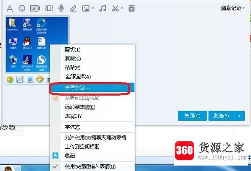Toggle 使用快捷键输入表情(U) checked option
The width and height of the screenshot is (251, 171).
92,166
